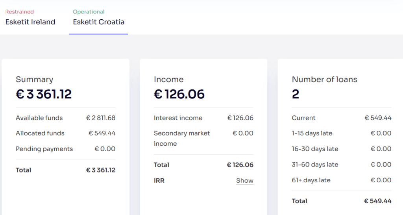
Task: Show the IRR value
Action: tap(245, 180)
